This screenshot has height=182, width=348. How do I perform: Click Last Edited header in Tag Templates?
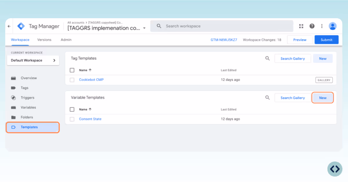pyautogui.click(x=229, y=70)
